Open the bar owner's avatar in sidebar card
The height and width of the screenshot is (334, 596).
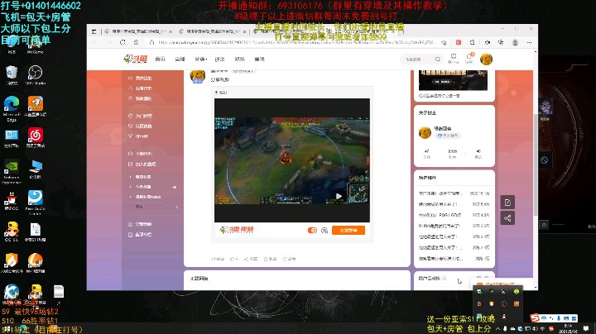(x=425, y=132)
